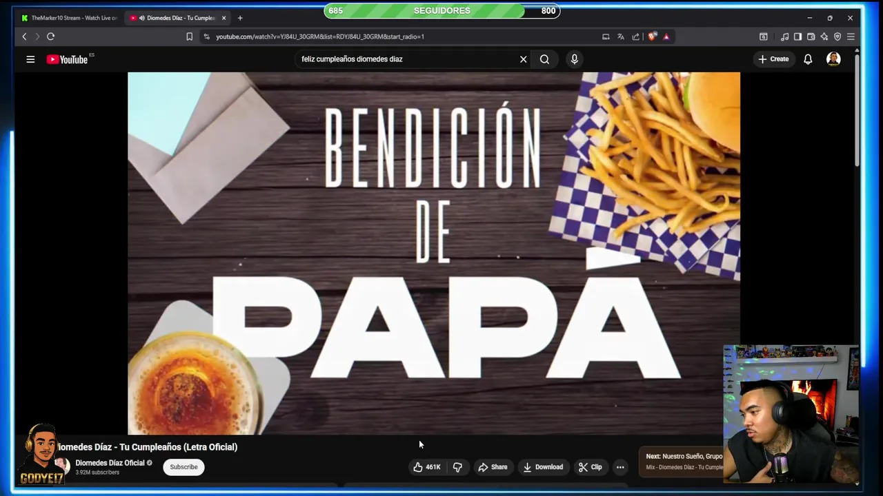Open site settings icon in address bar
The image size is (883, 496).
pos(206,37)
